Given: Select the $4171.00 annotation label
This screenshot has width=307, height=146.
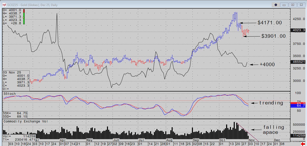Looking at the screenshot, I should tap(270, 23).
